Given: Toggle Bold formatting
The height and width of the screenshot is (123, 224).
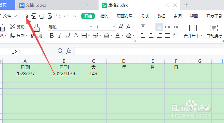Looking at the screenshot, I should (x=52, y=35).
